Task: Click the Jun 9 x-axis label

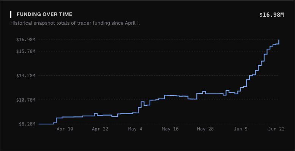Action: (x=240, y=129)
